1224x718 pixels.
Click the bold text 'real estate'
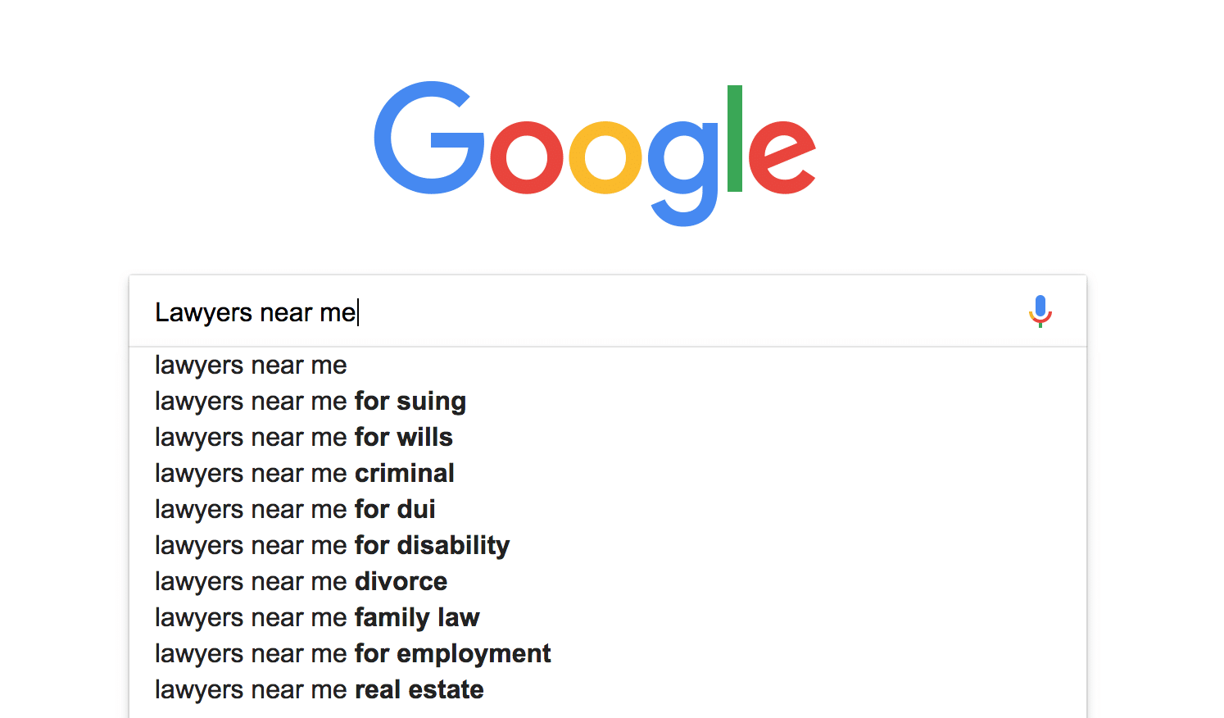(x=419, y=689)
